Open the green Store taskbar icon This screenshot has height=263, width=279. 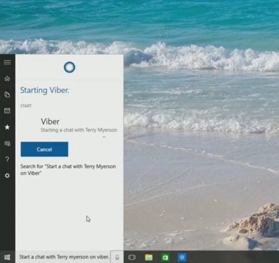click(x=165, y=257)
